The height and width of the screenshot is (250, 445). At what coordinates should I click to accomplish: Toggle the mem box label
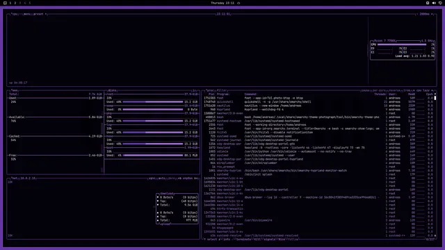[x=14, y=90]
